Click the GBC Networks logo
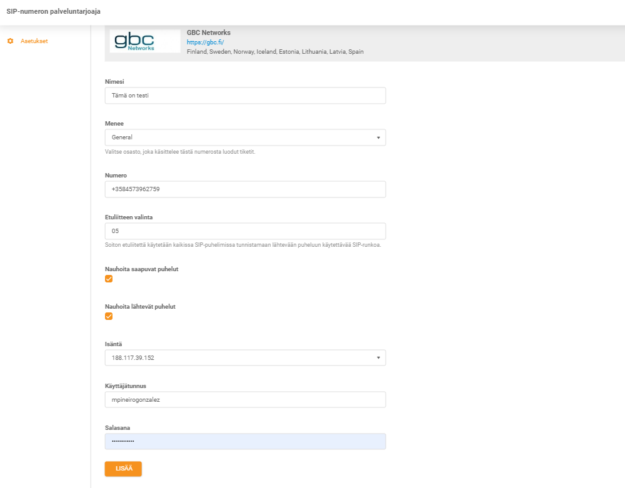 pyautogui.click(x=145, y=41)
